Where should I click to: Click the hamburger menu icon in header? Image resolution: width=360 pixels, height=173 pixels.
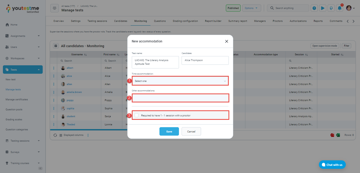click(x=55, y=8)
